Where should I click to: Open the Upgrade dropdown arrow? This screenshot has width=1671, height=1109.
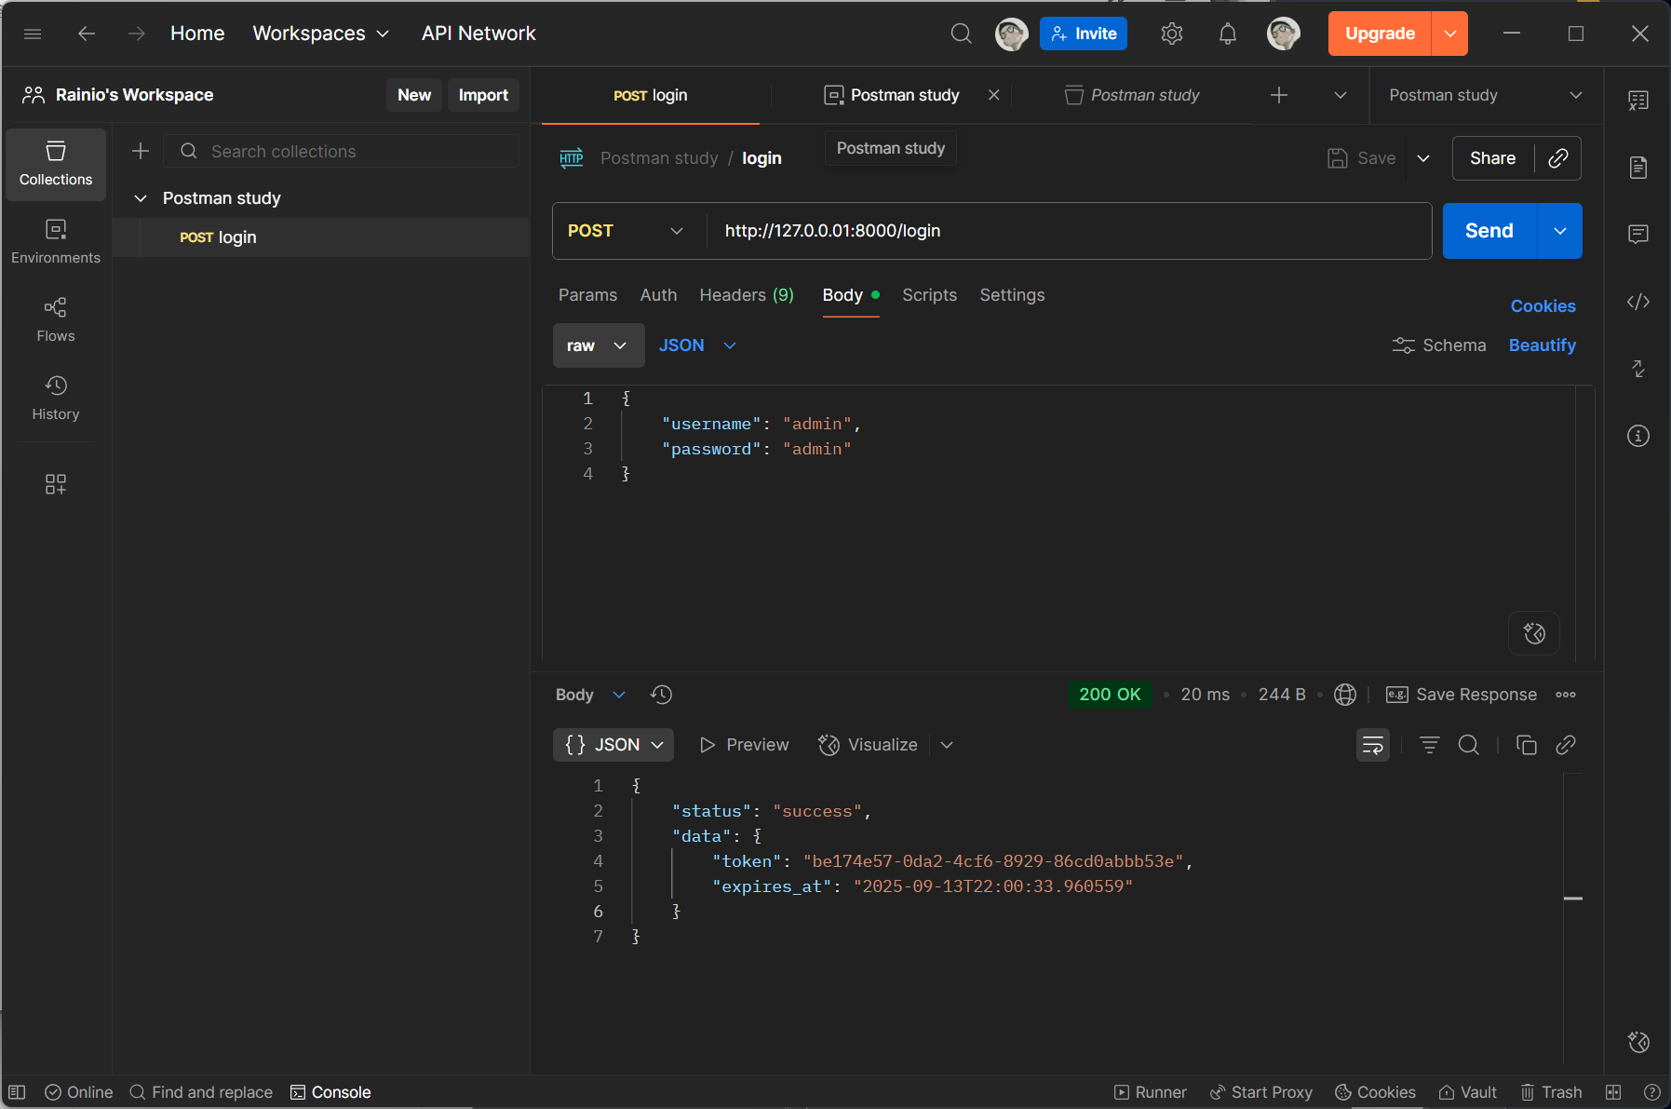click(x=1449, y=34)
